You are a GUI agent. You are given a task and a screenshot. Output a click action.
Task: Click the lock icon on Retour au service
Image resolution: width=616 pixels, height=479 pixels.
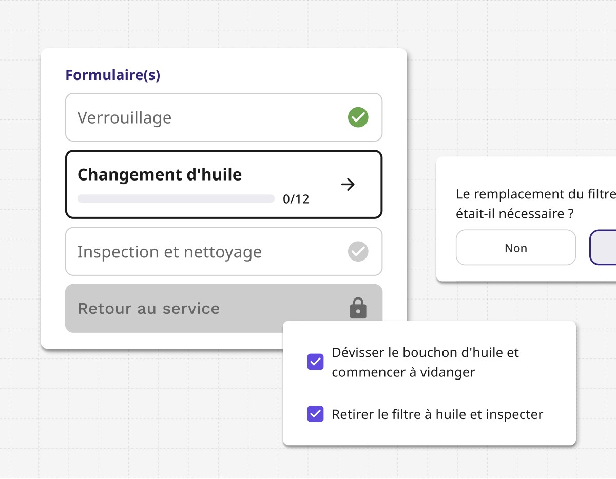[x=358, y=308]
